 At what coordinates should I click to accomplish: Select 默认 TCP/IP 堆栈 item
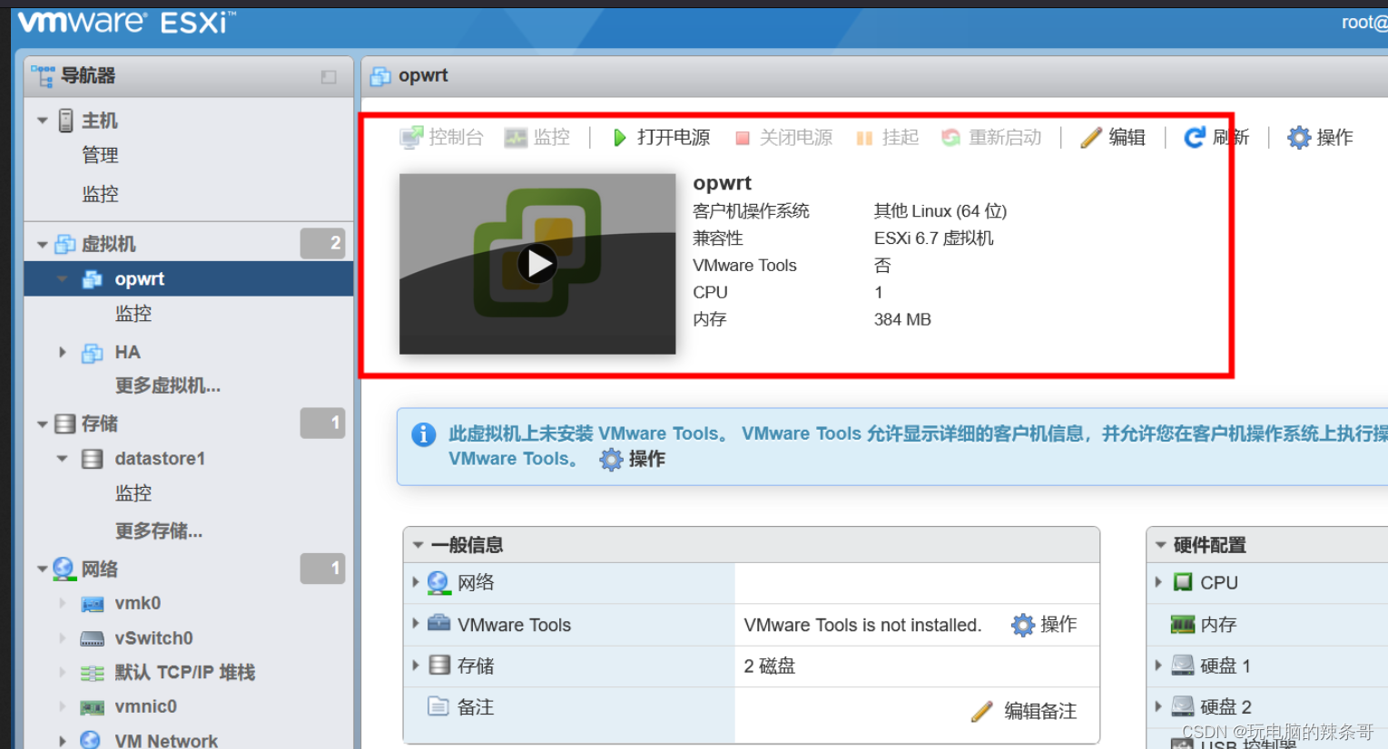coord(185,673)
